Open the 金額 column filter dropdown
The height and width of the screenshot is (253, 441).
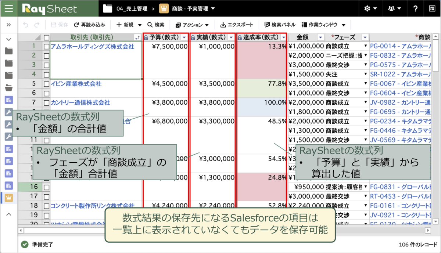click(x=320, y=37)
